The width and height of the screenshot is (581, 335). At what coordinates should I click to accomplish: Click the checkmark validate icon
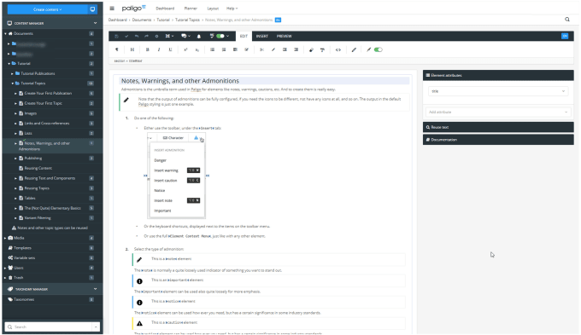[126, 37]
